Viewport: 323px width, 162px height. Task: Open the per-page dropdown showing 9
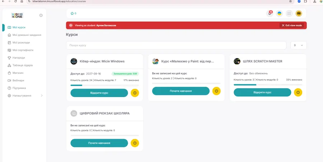(x=299, y=45)
